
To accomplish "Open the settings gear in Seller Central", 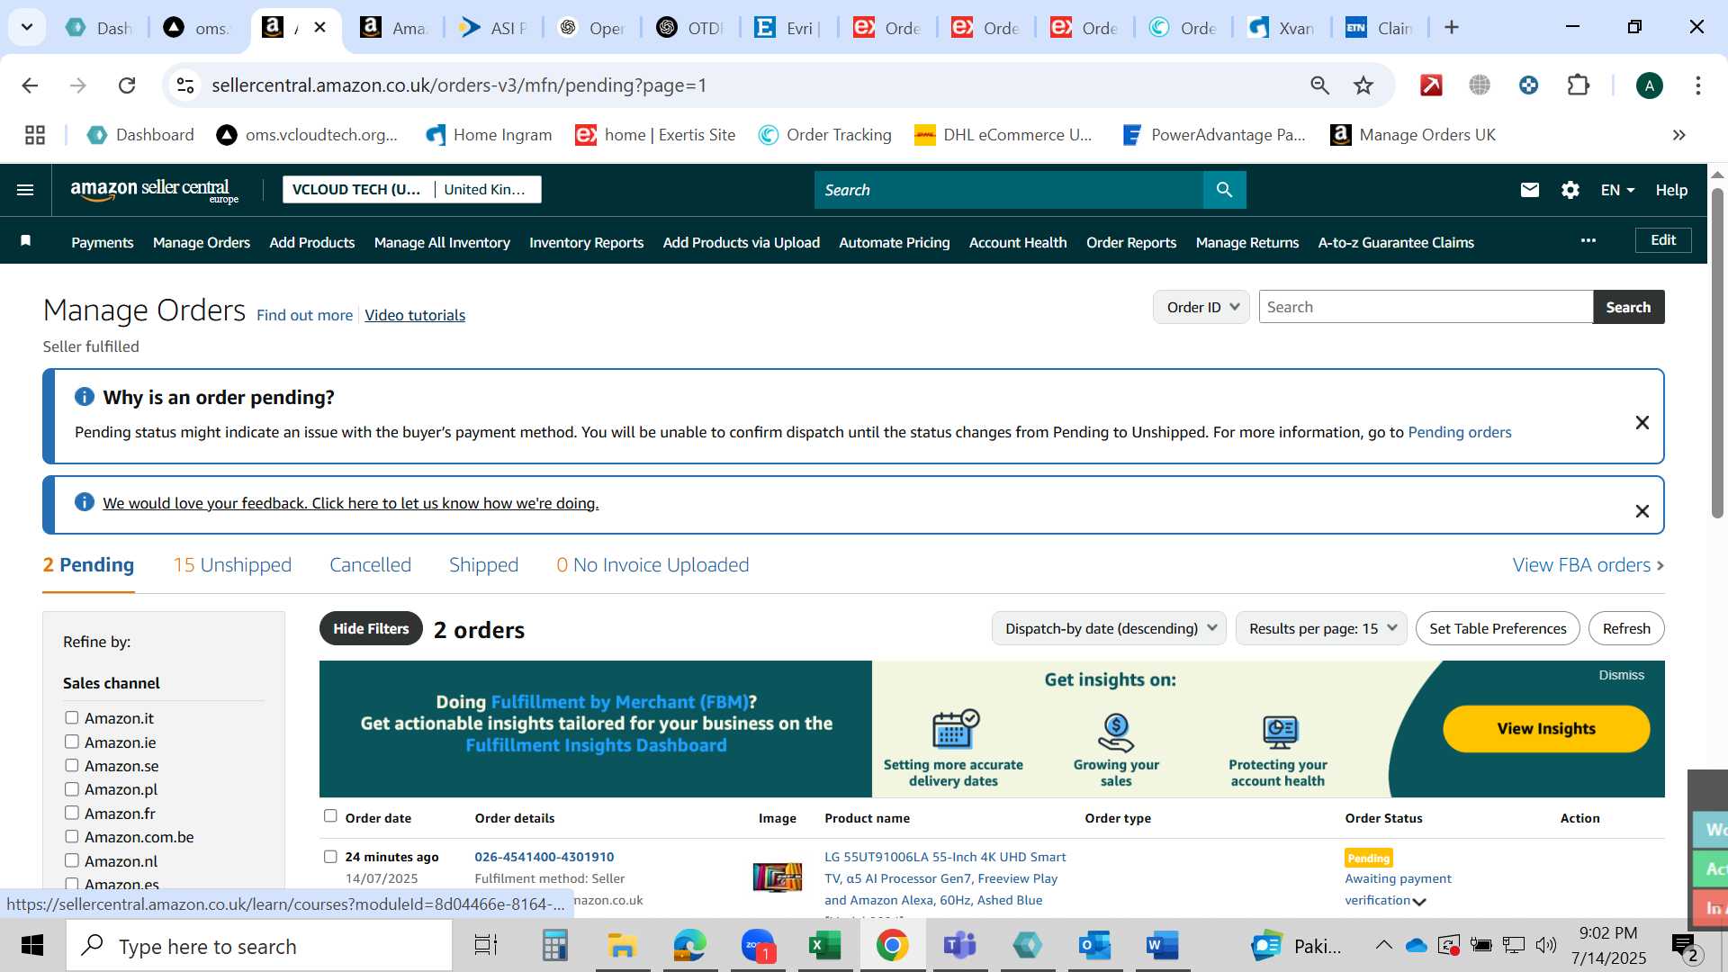I will tap(1570, 190).
